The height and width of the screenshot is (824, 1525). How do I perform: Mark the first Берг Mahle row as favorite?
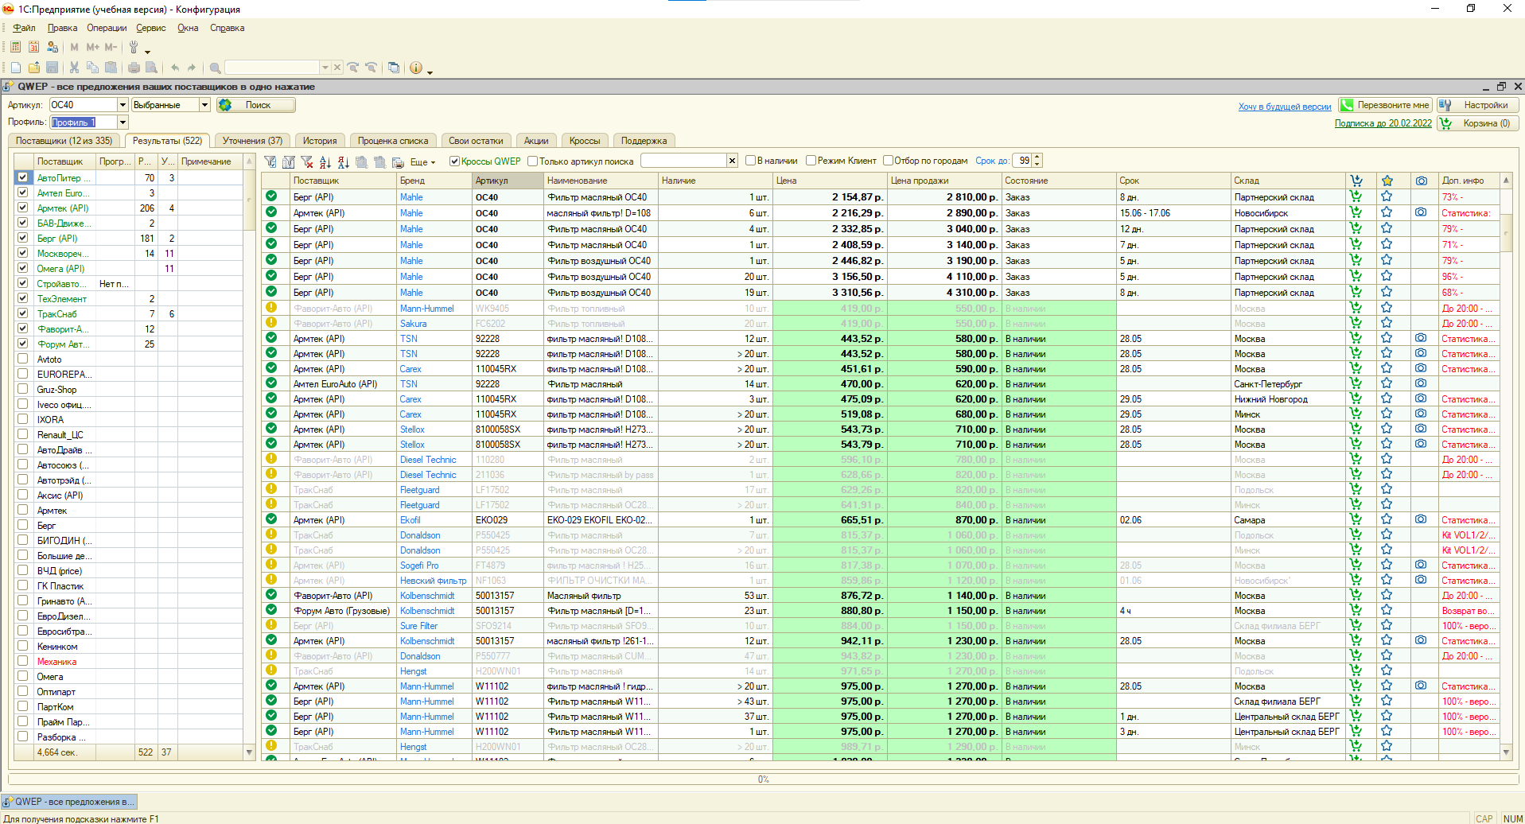pos(1387,196)
